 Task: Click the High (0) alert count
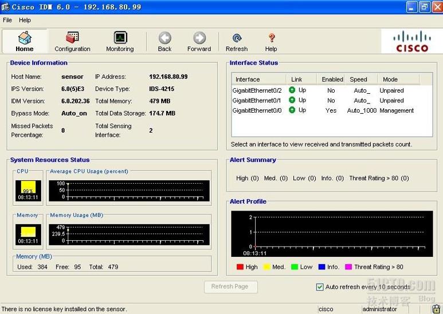[247, 178]
